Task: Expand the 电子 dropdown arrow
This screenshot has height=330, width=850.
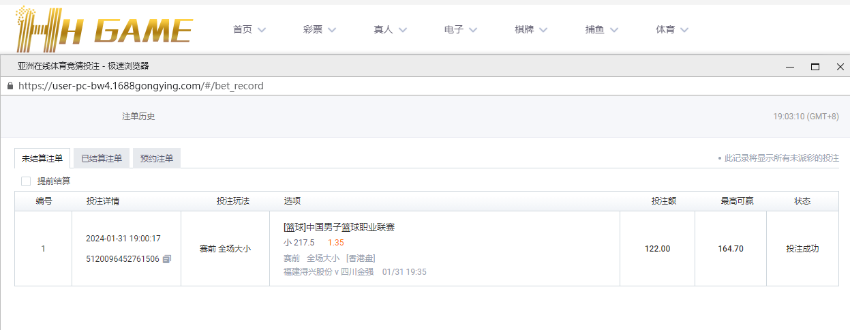Action: click(x=473, y=30)
